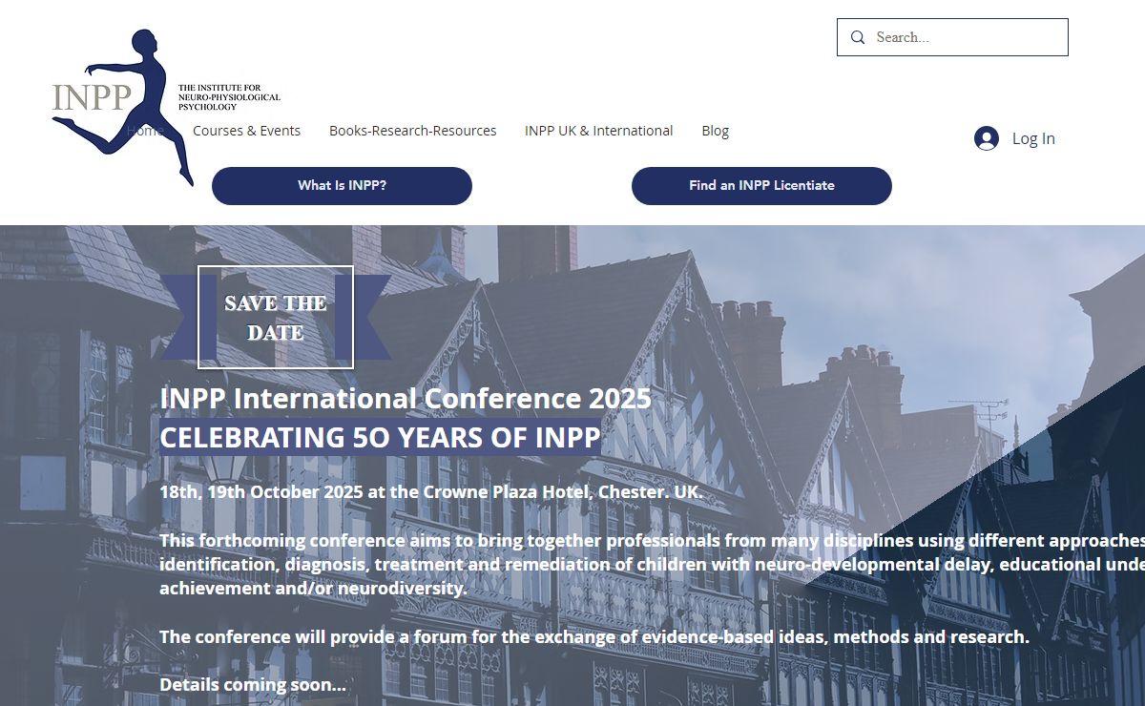The height and width of the screenshot is (706, 1145).
Task: Open INPP UK & International menu
Action: click(x=598, y=131)
